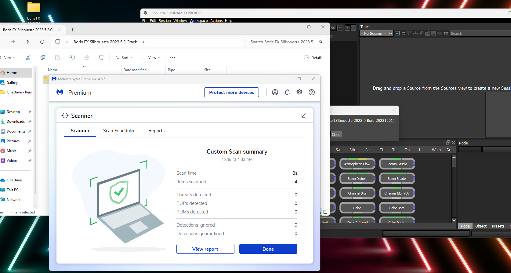Screen dimensions: 511x273
Task: Switch to the Scan Scheduler tab
Action: click(119, 130)
